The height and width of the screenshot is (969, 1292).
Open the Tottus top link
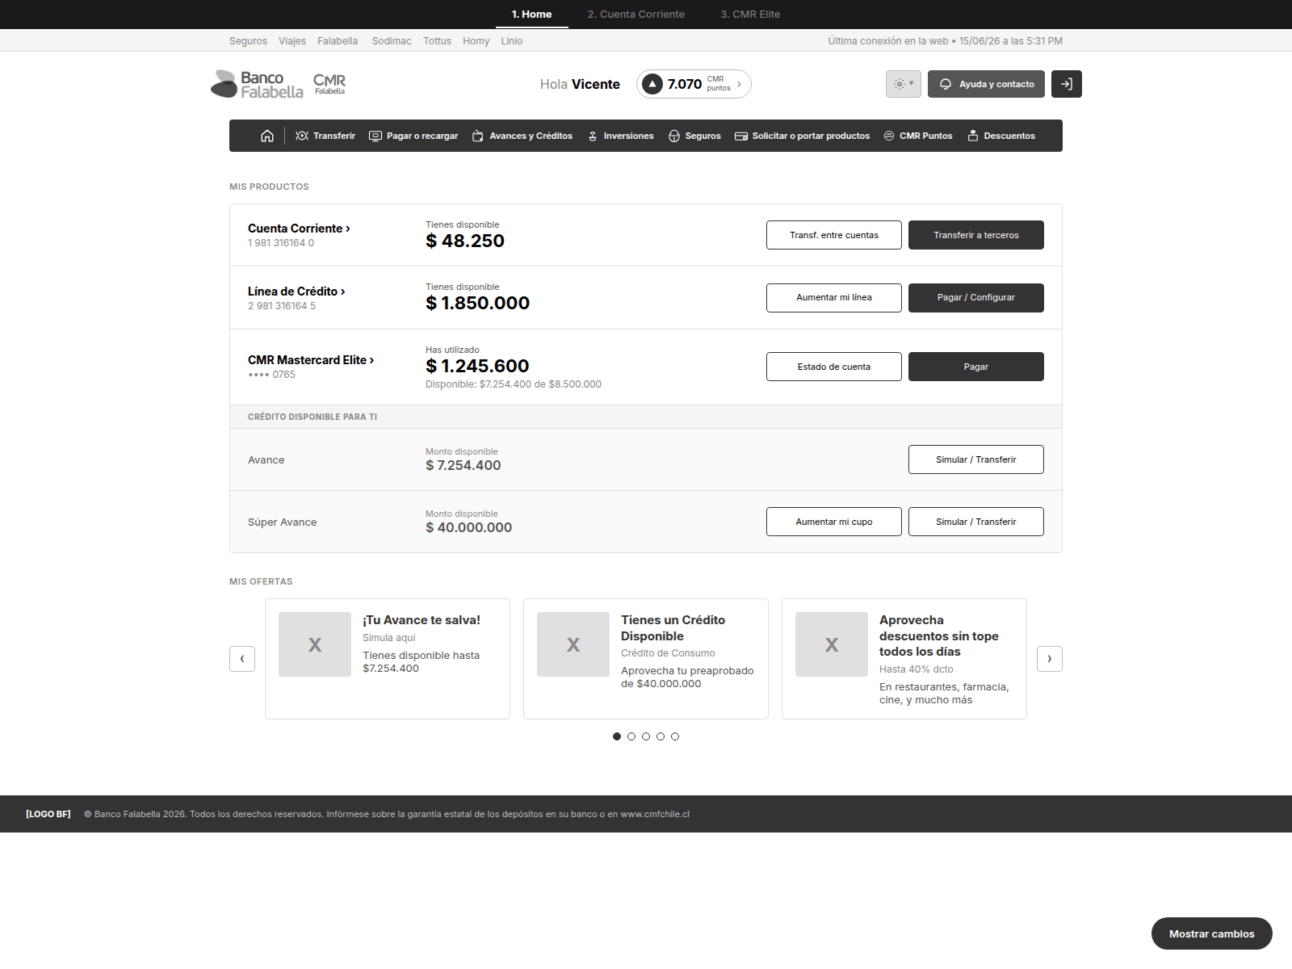tap(437, 41)
